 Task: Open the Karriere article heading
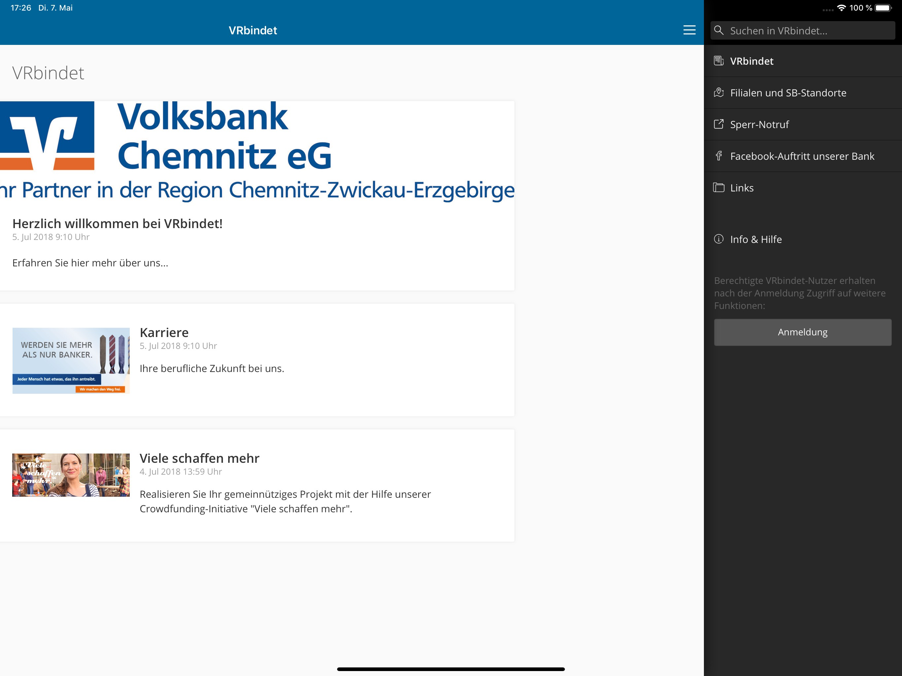tap(164, 333)
